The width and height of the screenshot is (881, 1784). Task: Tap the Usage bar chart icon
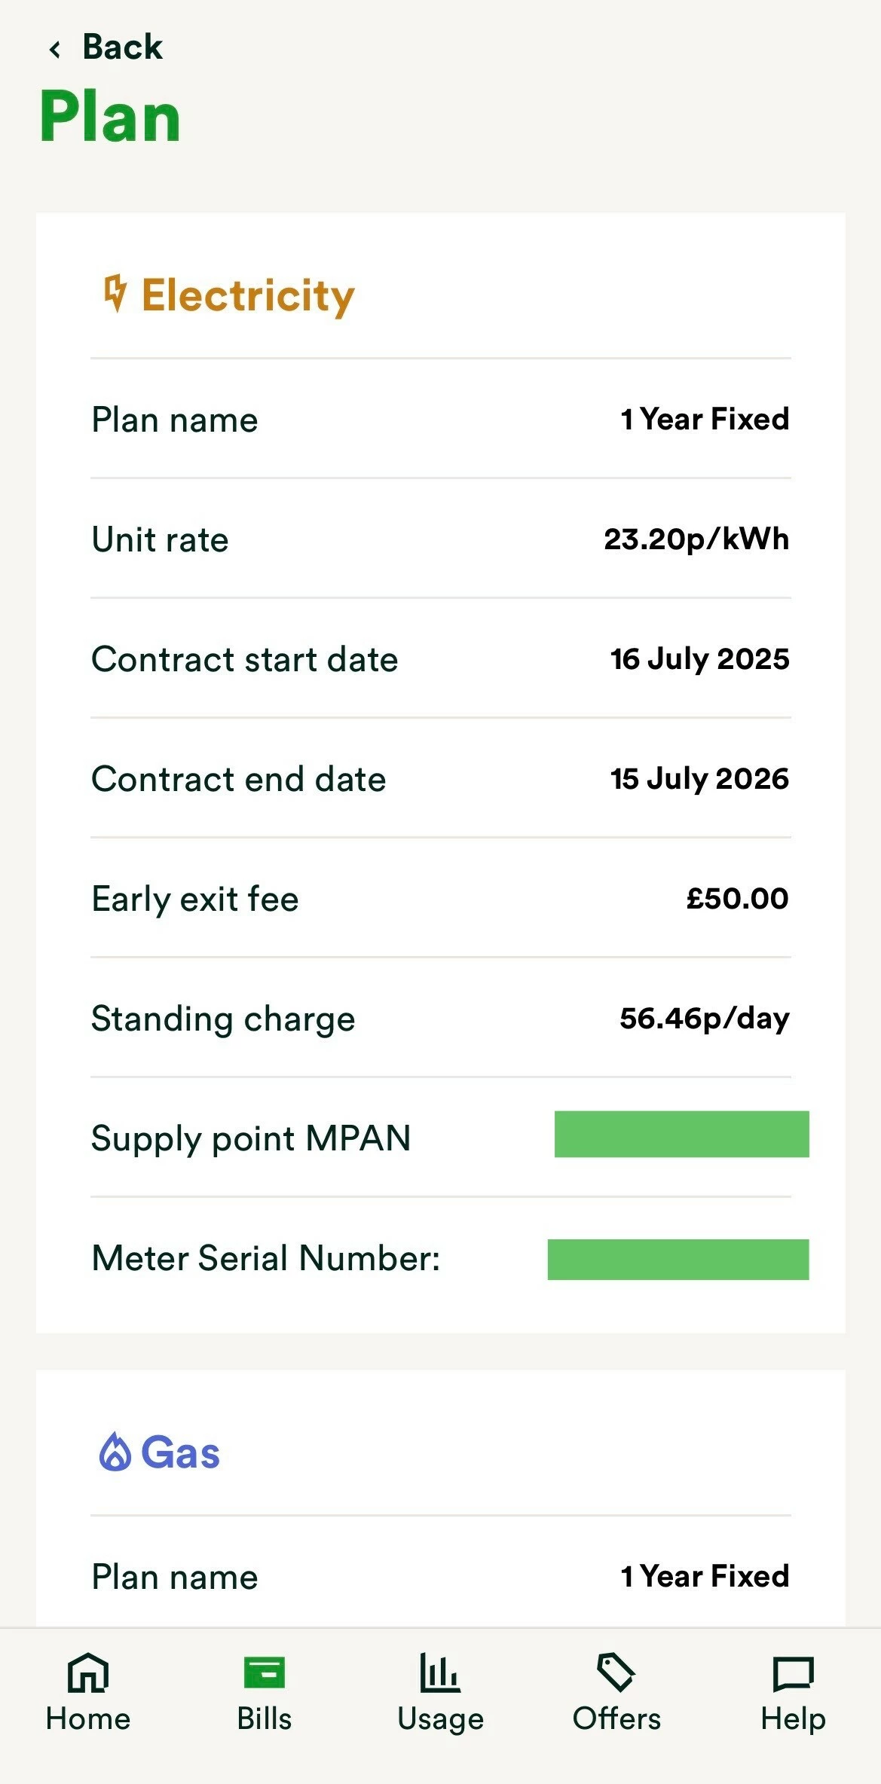(x=440, y=1673)
